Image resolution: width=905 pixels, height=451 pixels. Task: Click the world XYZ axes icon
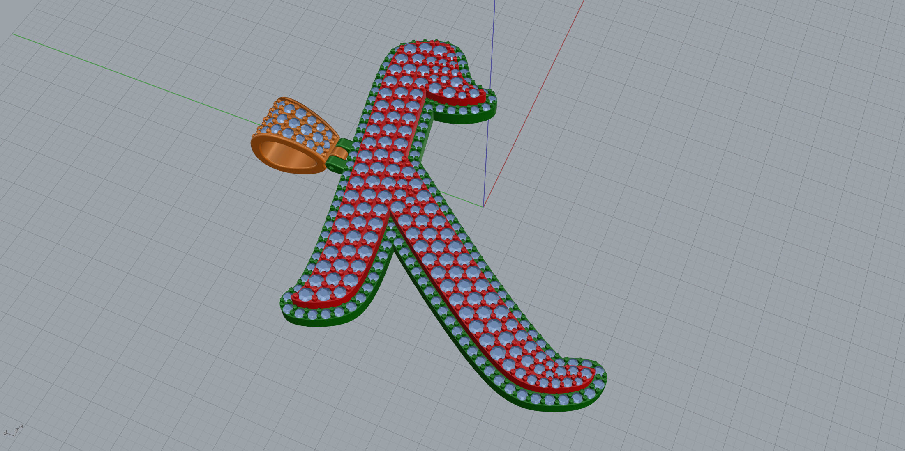(13, 431)
